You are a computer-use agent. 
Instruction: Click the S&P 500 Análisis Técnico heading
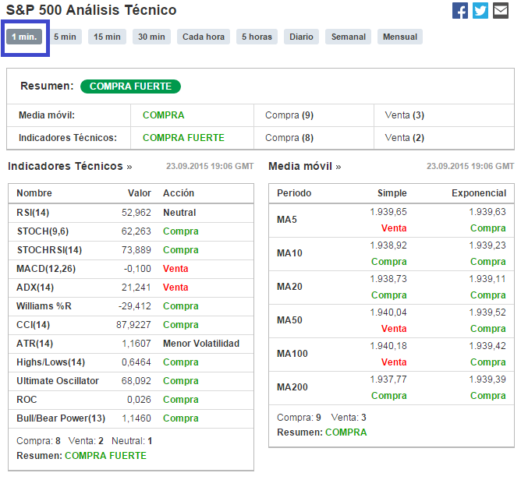click(x=91, y=10)
